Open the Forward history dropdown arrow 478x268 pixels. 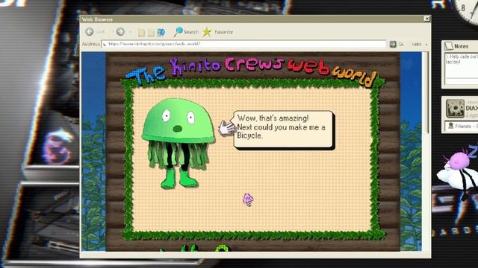point(130,31)
